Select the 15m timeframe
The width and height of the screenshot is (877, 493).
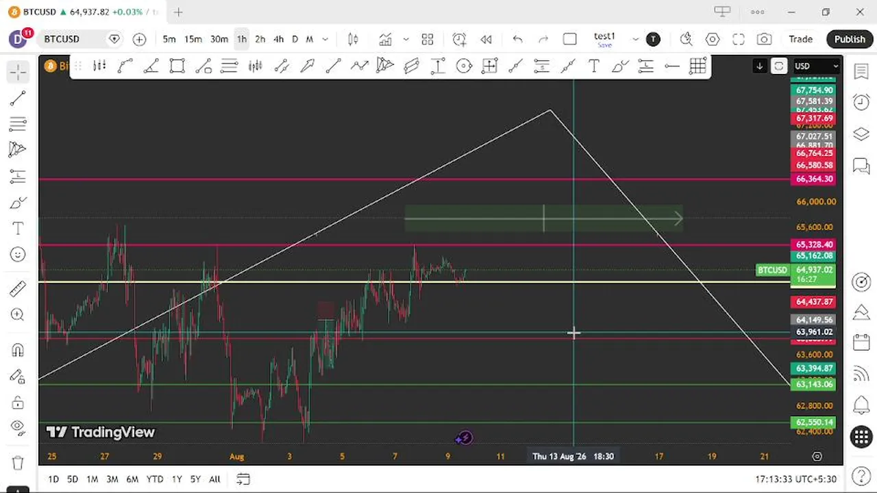[x=193, y=39]
